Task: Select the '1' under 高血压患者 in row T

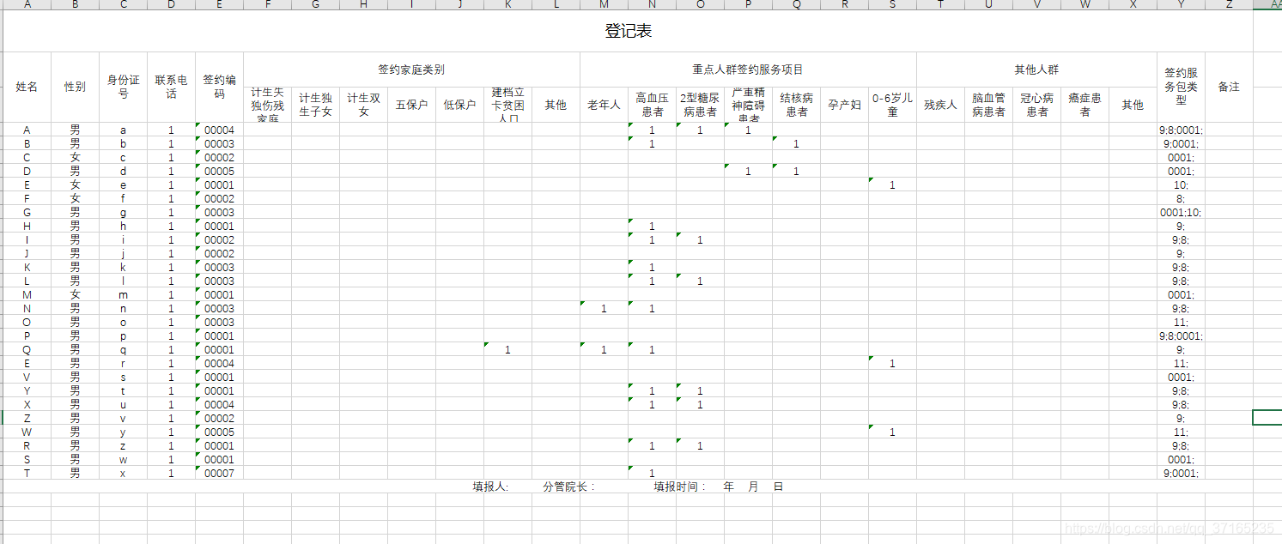Action: tap(652, 473)
